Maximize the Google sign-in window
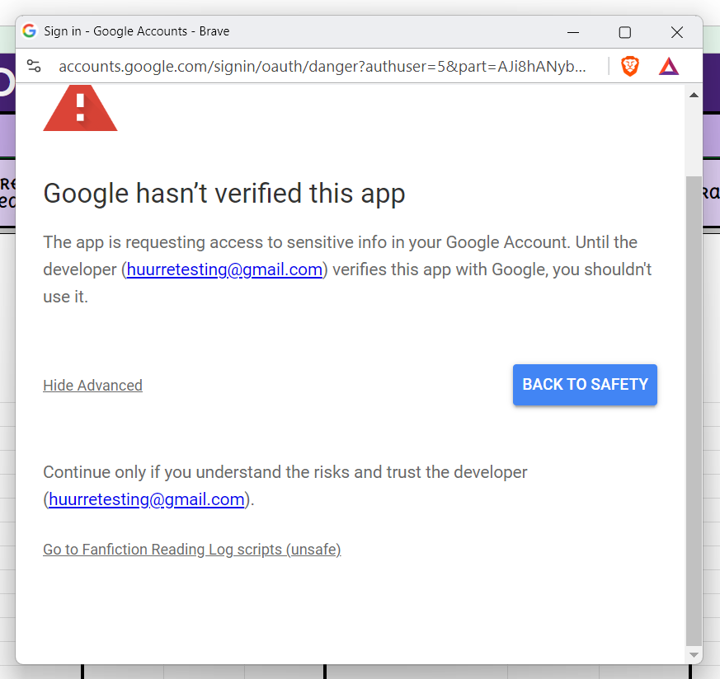720x679 pixels. click(x=625, y=32)
